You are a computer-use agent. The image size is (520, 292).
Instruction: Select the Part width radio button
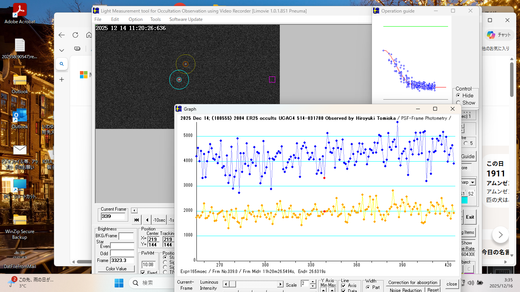pyautogui.click(x=368, y=287)
